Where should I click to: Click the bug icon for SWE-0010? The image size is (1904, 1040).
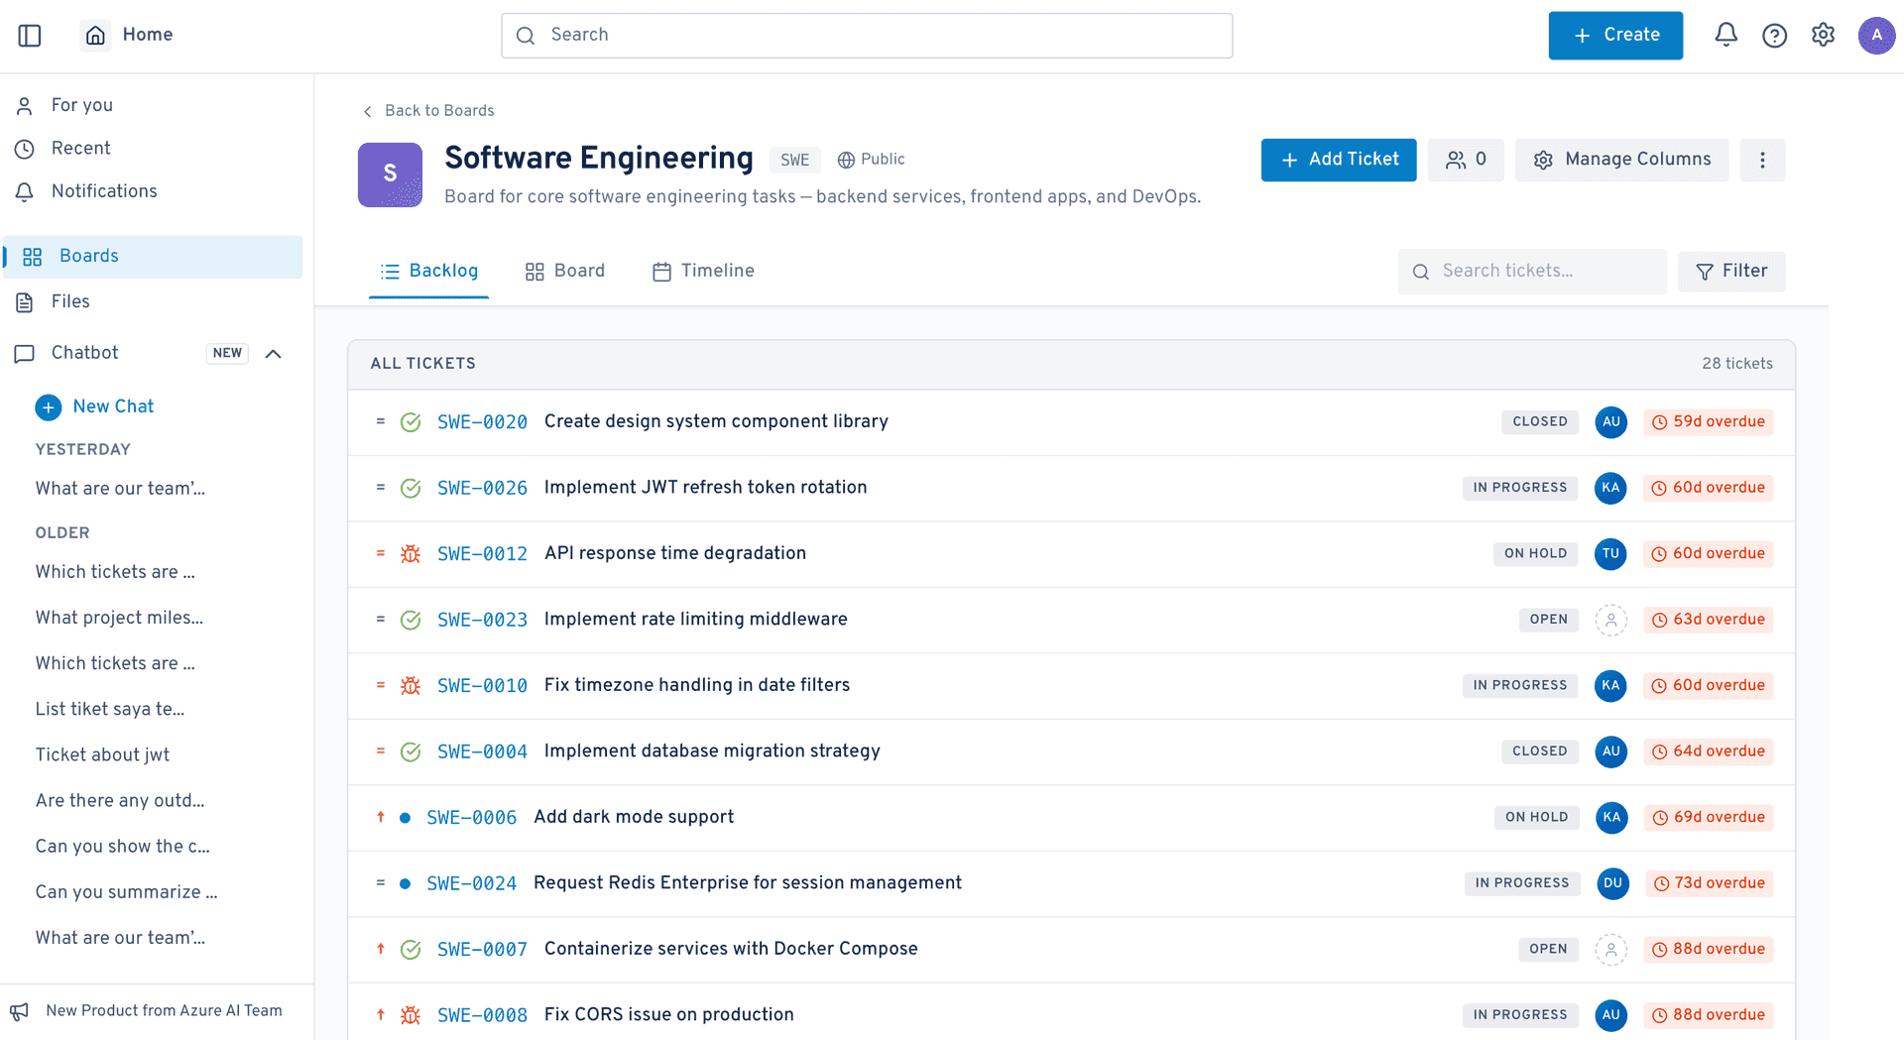pos(410,686)
